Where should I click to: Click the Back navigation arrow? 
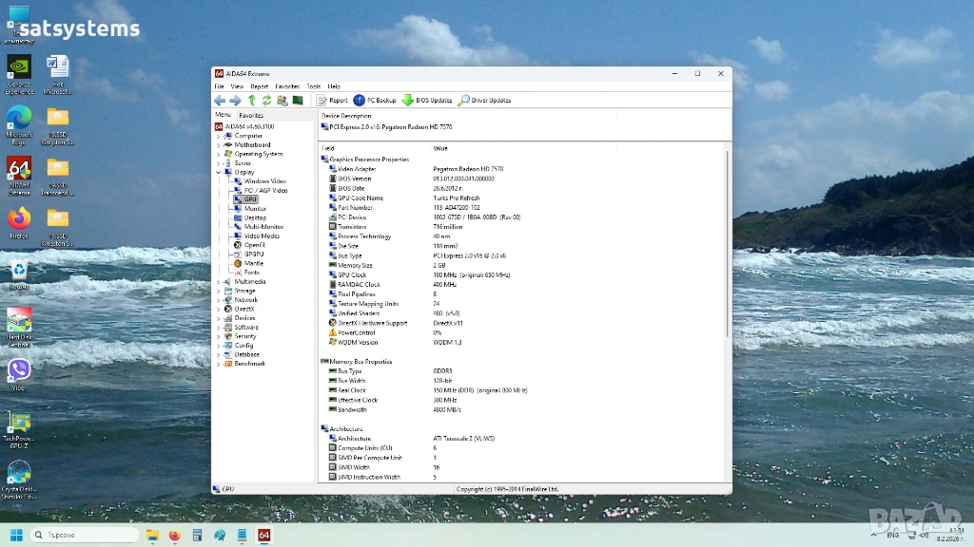220,100
